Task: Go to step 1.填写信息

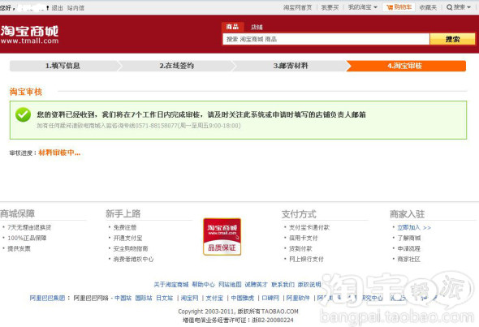Action: [63, 66]
